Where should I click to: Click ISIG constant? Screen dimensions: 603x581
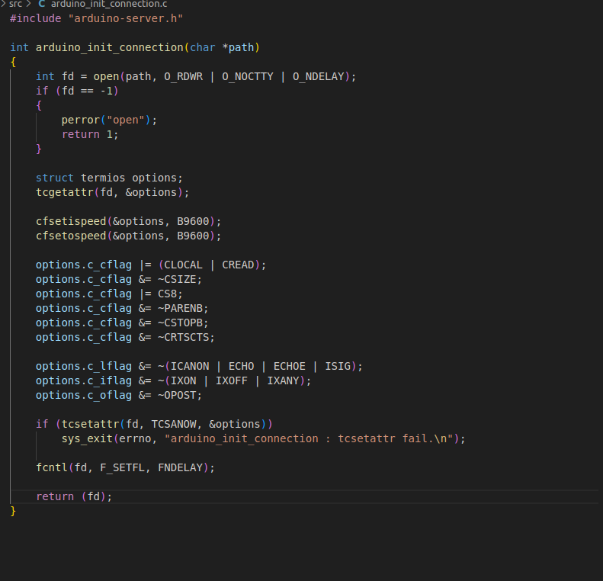[x=338, y=367]
